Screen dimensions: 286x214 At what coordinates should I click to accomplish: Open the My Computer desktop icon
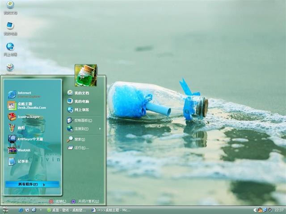tap(10, 29)
